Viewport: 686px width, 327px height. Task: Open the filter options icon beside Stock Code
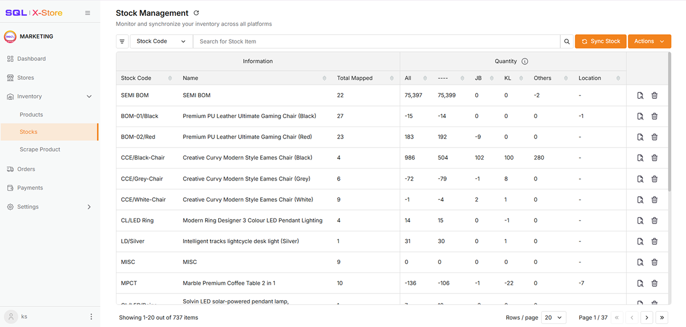click(x=122, y=41)
